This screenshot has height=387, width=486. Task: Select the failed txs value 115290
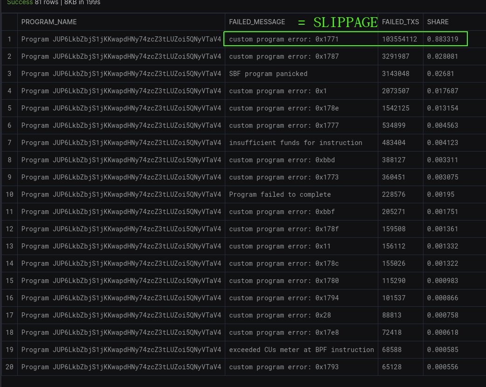[x=394, y=281]
